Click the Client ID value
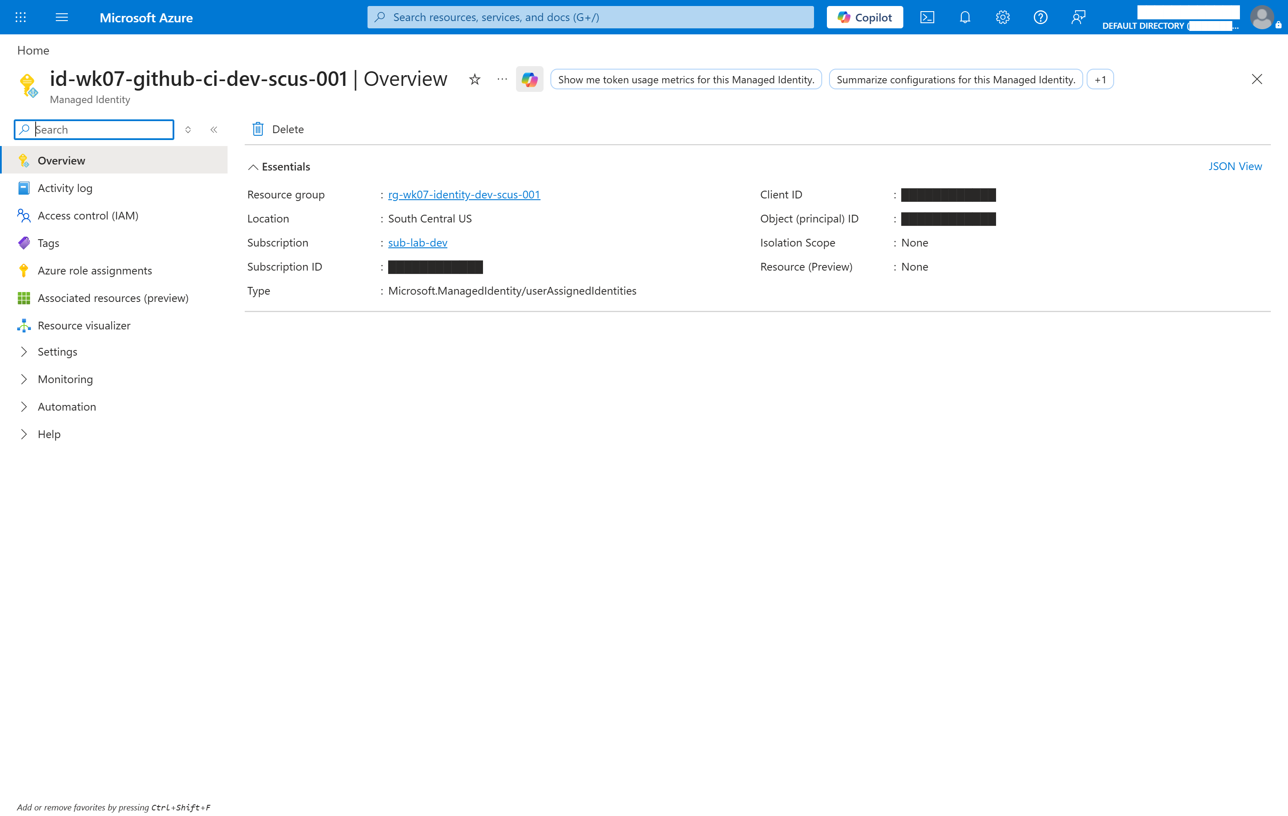The image size is (1288, 816). coord(948,195)
